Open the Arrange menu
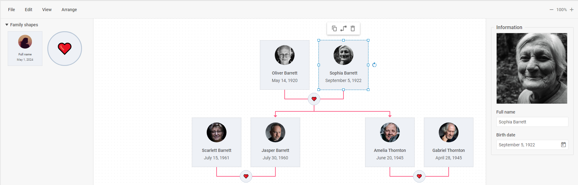 point(69,10)
